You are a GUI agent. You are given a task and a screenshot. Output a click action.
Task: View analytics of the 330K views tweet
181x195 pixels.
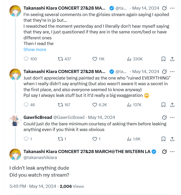point(129,59)
